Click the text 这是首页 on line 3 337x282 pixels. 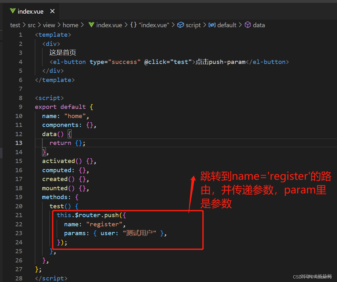click(63, 53)
